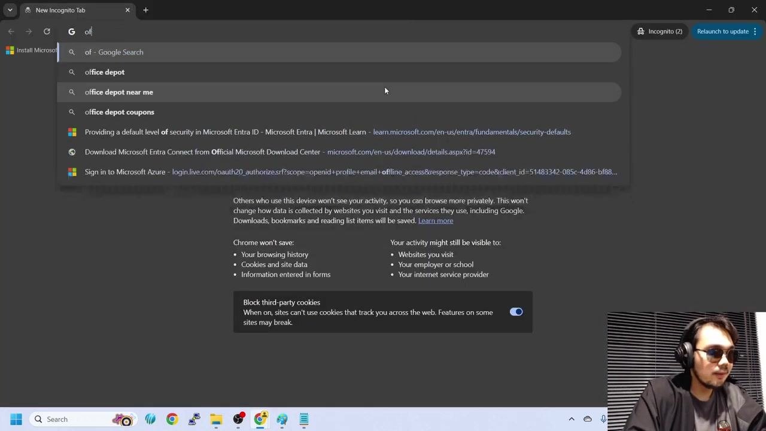
Task: Choose 'office depot near me' suggestion
Action: tap(339, 92)
